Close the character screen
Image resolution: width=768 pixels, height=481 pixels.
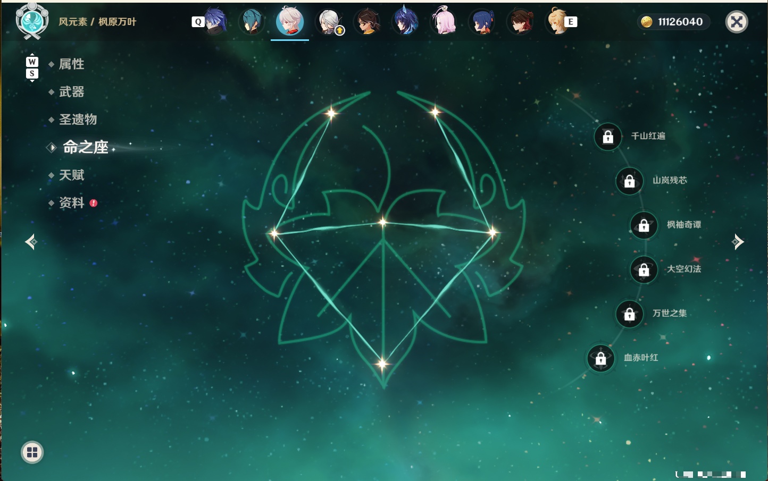pyautogui.click(x=737, y=22)
